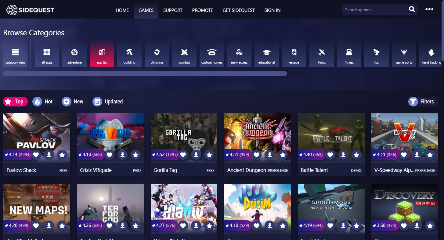Click the SideQuest logo
Screen dimensions: 444x240
[x=30, y=10]
